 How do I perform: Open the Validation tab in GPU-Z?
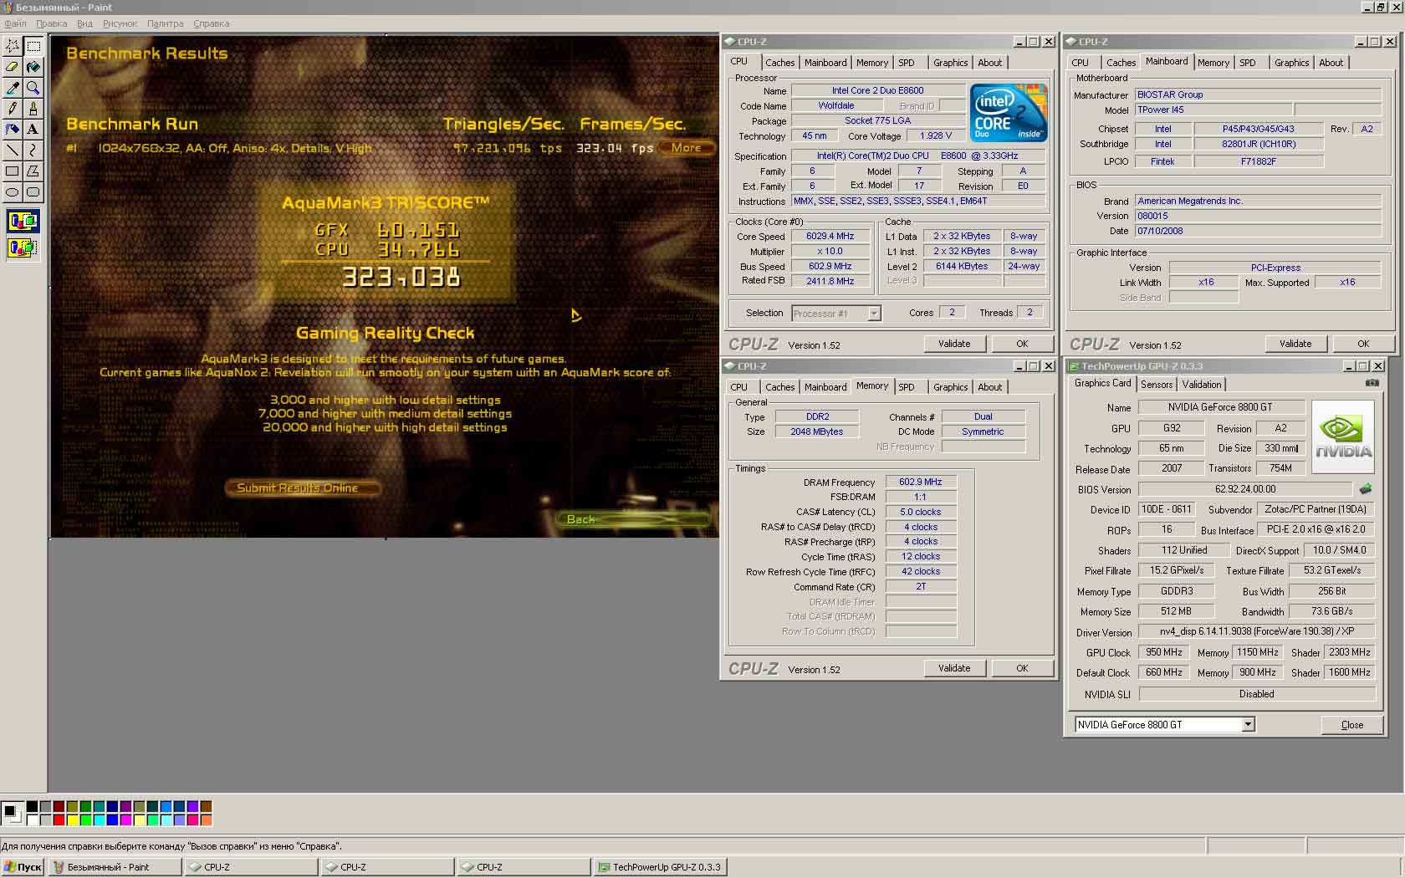click(x=1202, y=385)
